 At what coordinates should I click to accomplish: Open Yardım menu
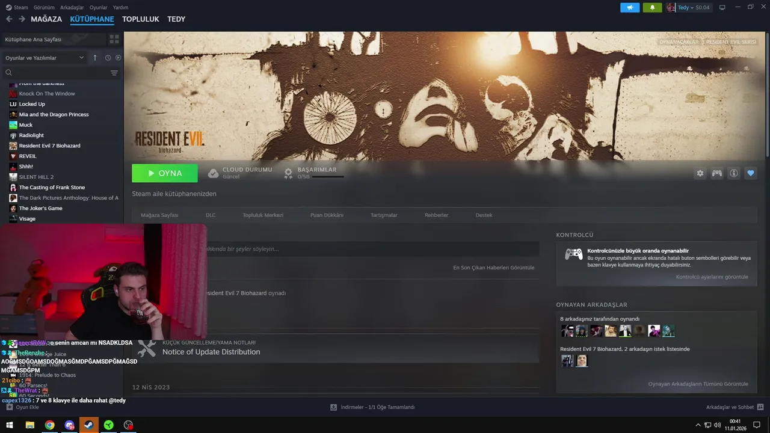[120, 7]
